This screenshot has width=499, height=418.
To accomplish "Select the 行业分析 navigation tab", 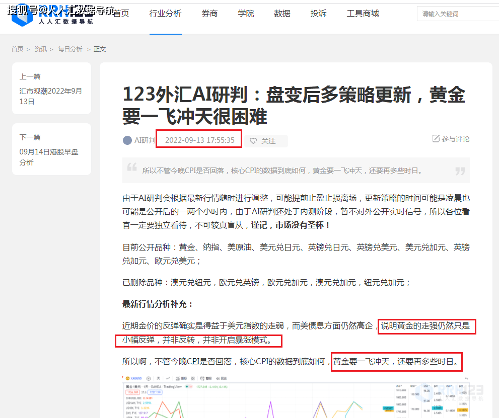I will coord(165,14).
